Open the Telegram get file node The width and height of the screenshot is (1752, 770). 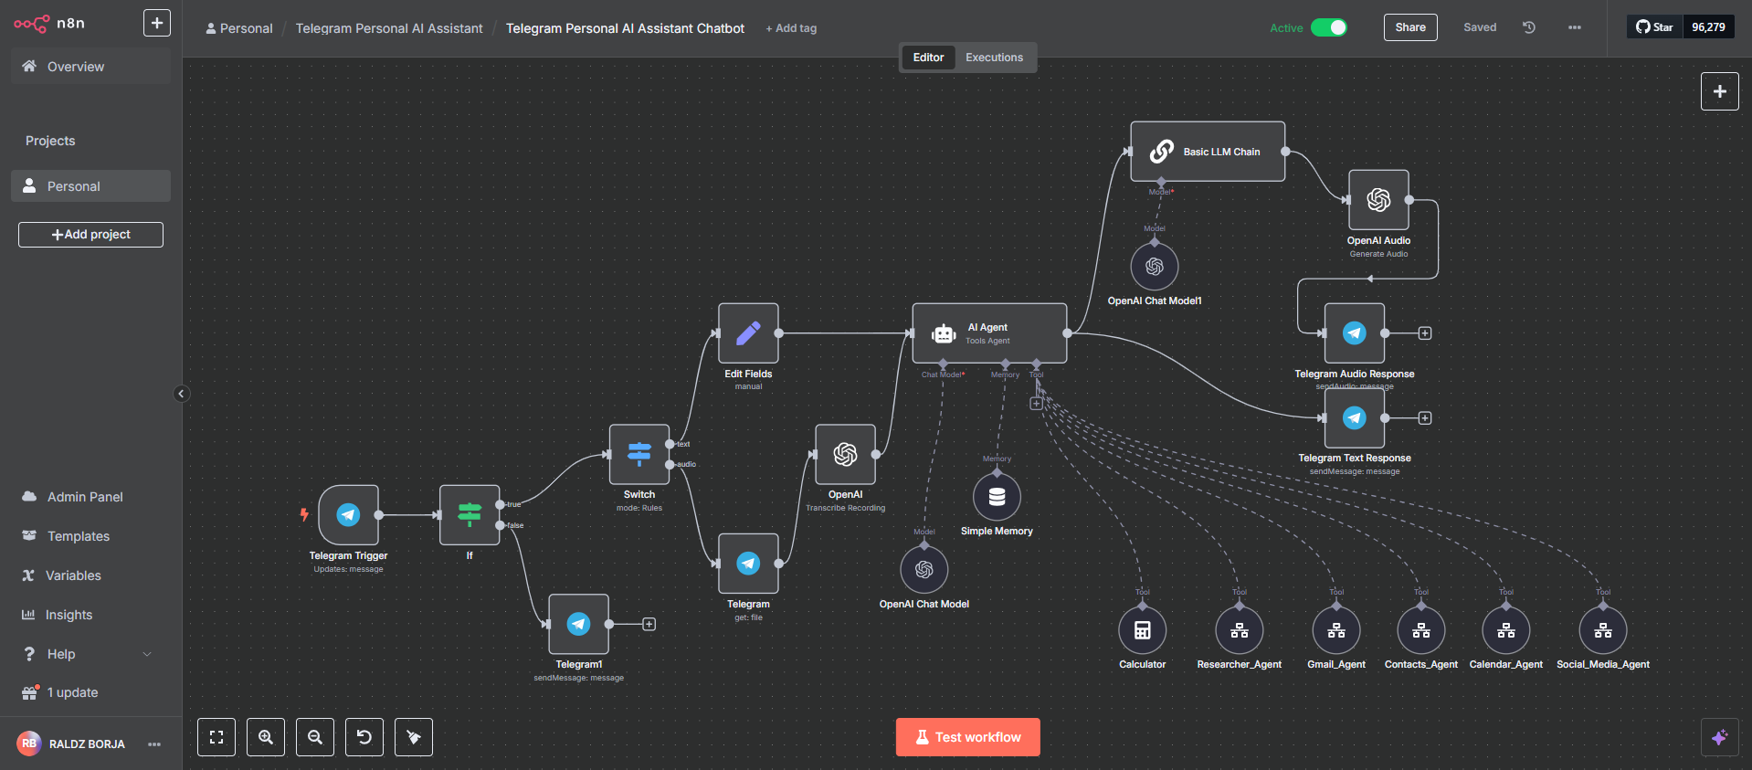point(748,564)
